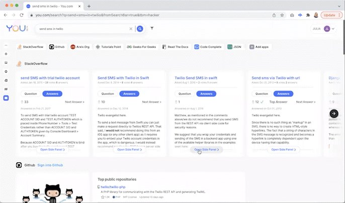The width and height of the screenshot is (345, 203).
Task: Click the You.com logo
Action: (x=17, y=28)
